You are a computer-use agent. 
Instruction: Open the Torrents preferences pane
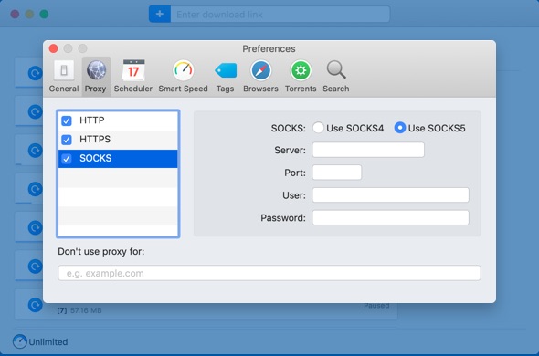coord(301,77)
